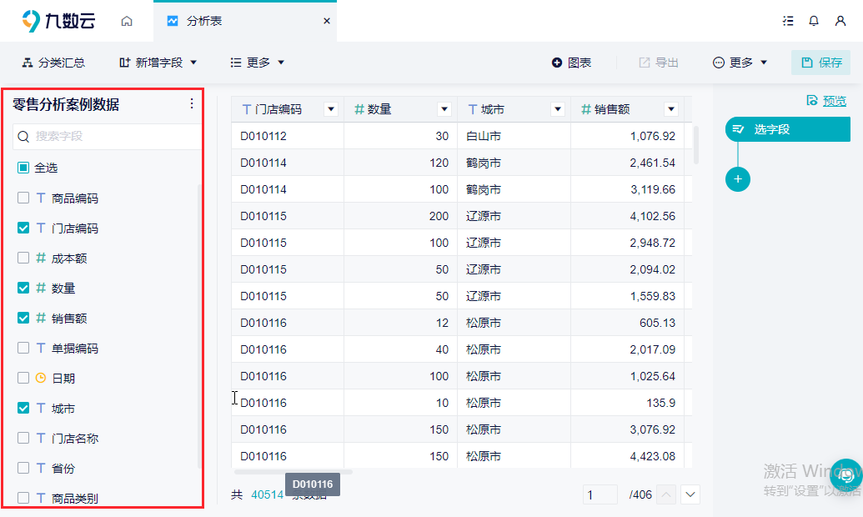Open the 数量 column dropdown arrow

(444, 109)
